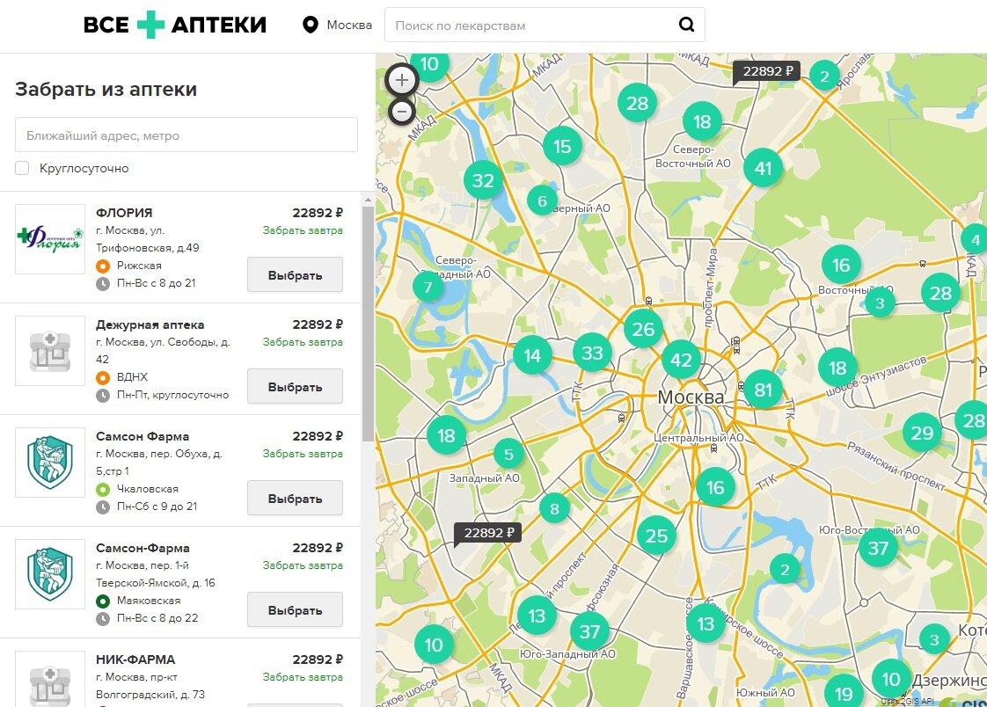Click the Ближайший адрес, метро input

(186, 135)
